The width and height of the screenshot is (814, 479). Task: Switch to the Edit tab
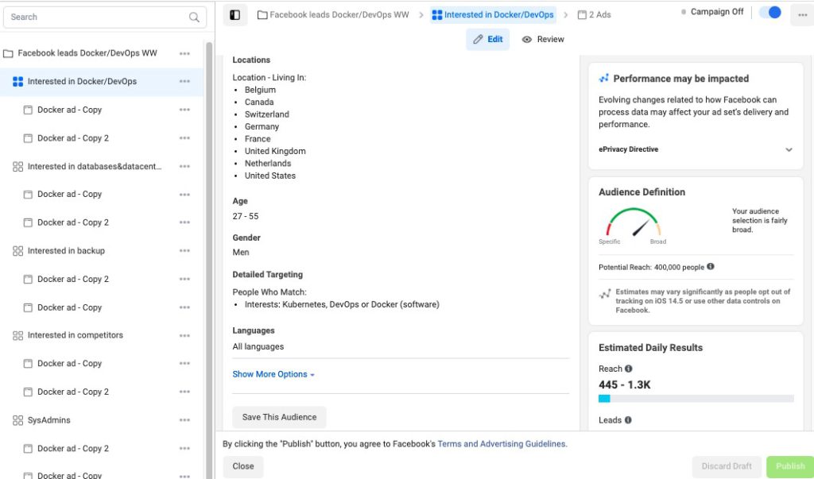487,40
